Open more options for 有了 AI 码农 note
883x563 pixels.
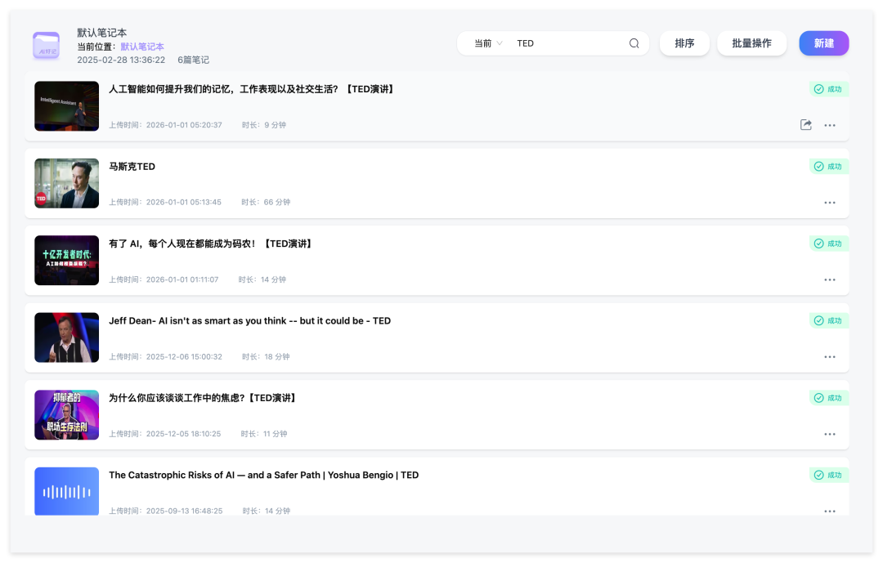(830, 279)
